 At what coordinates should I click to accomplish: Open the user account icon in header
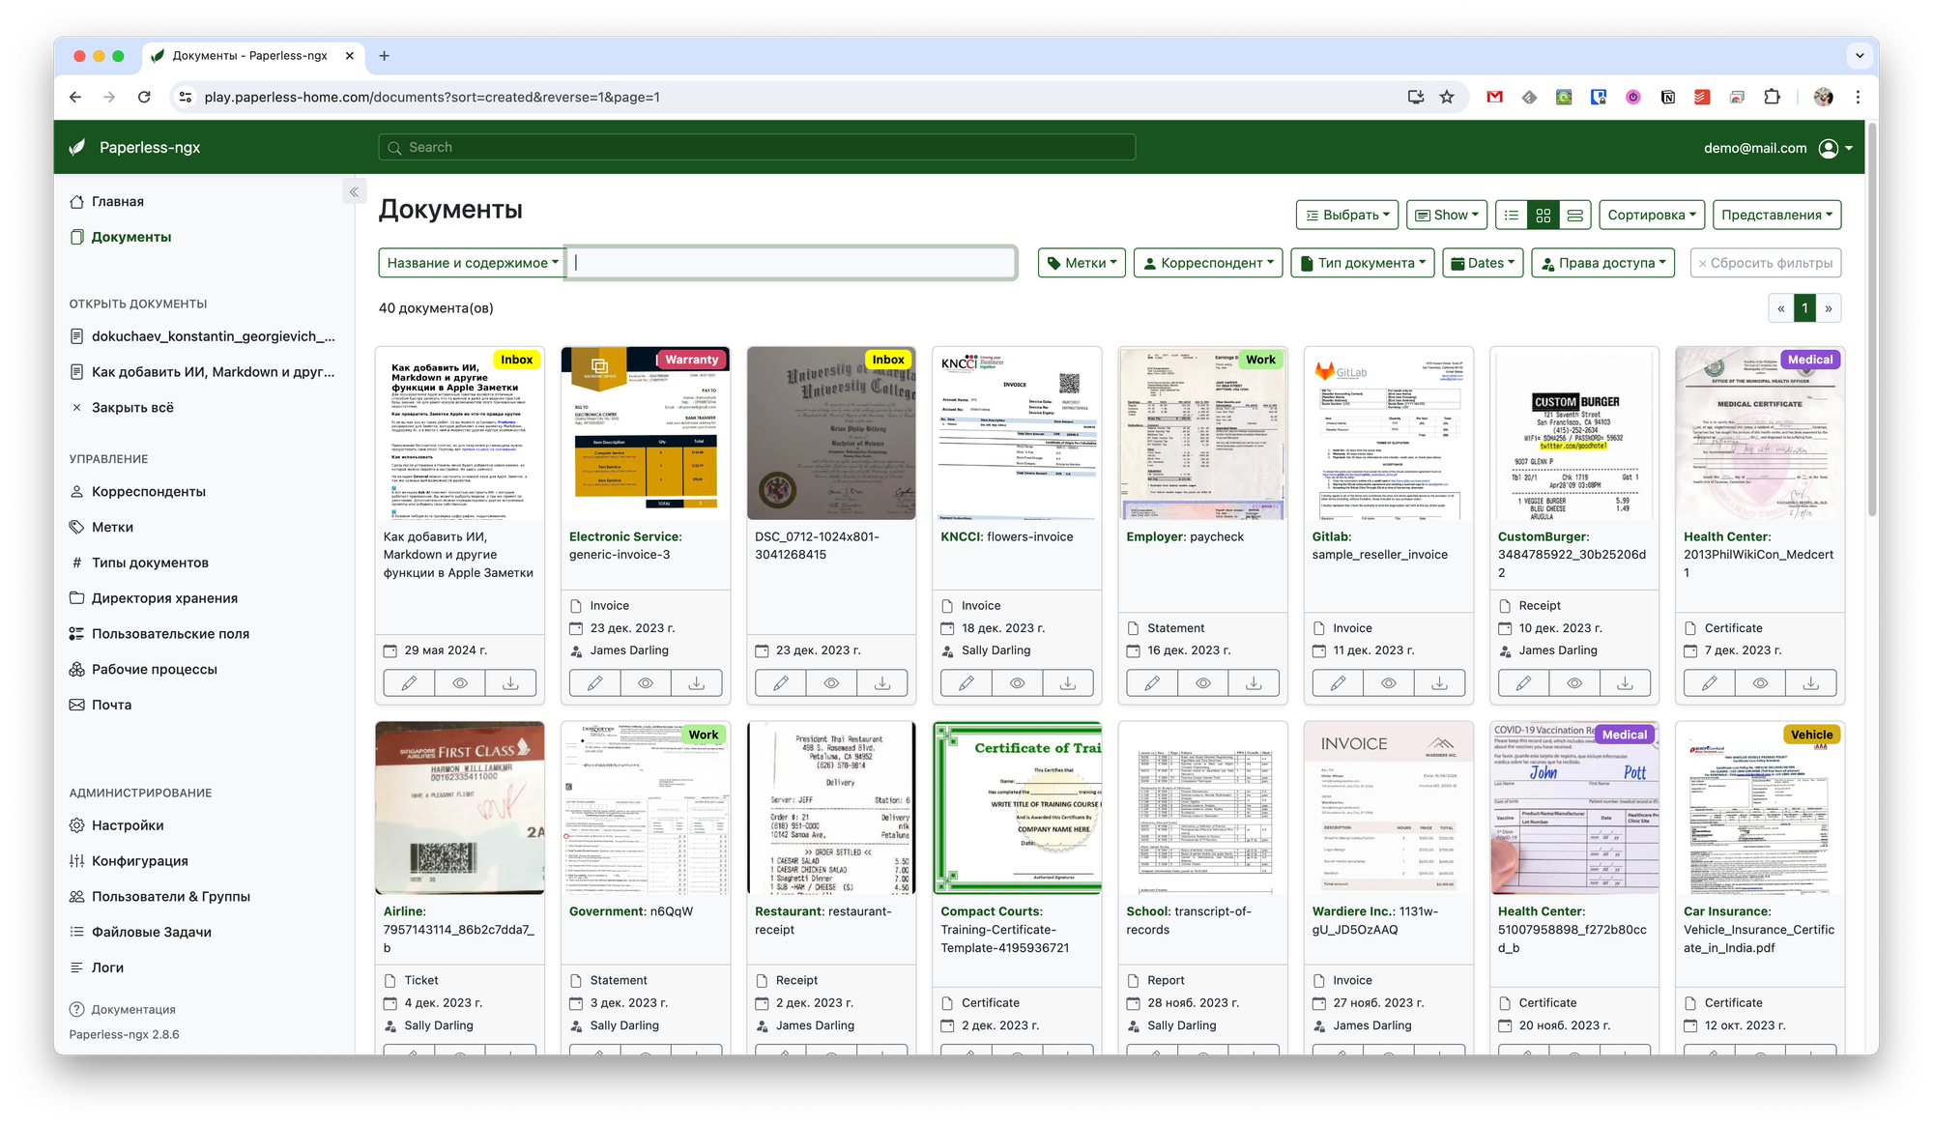coord(1828,148)
